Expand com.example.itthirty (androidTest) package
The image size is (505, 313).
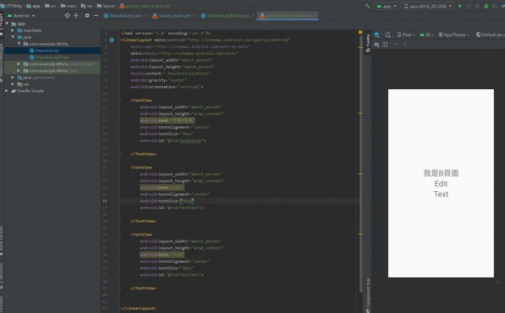[19, 64]
